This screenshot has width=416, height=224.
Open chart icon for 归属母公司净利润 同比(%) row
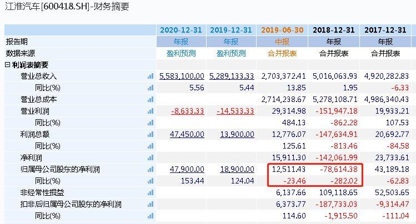point(151,181)
